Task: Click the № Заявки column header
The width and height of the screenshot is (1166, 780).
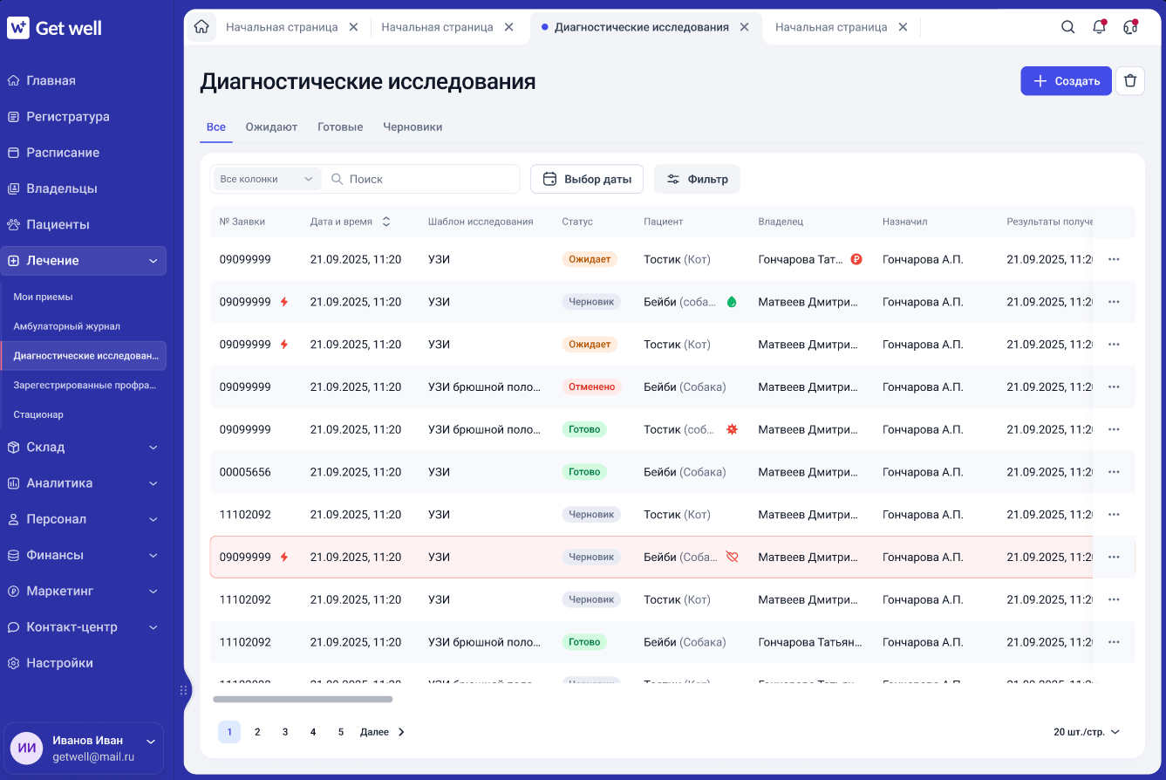Action: pos(242,222)
